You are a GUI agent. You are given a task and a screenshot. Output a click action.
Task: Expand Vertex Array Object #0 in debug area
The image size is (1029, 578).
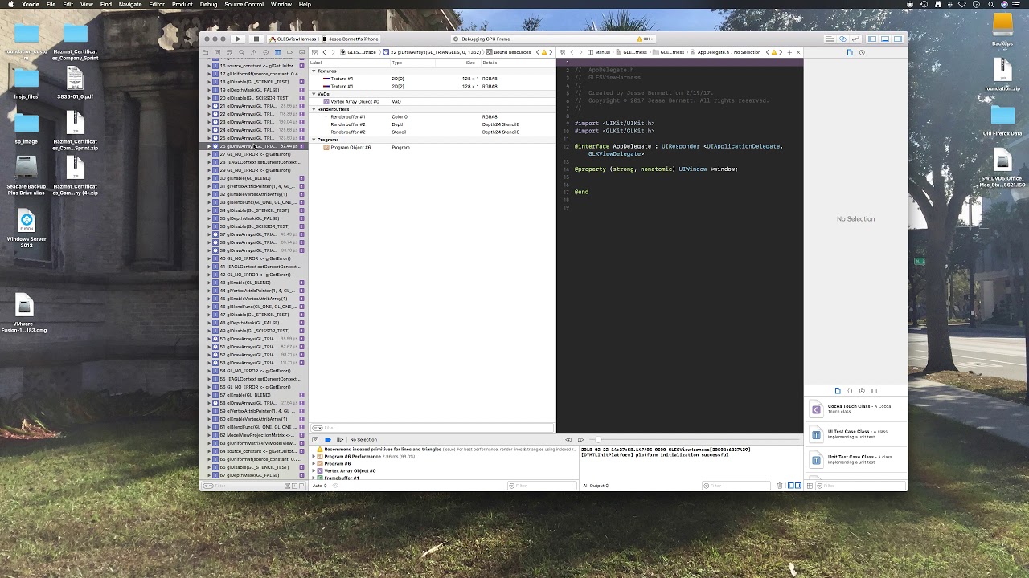coord(314,470)
